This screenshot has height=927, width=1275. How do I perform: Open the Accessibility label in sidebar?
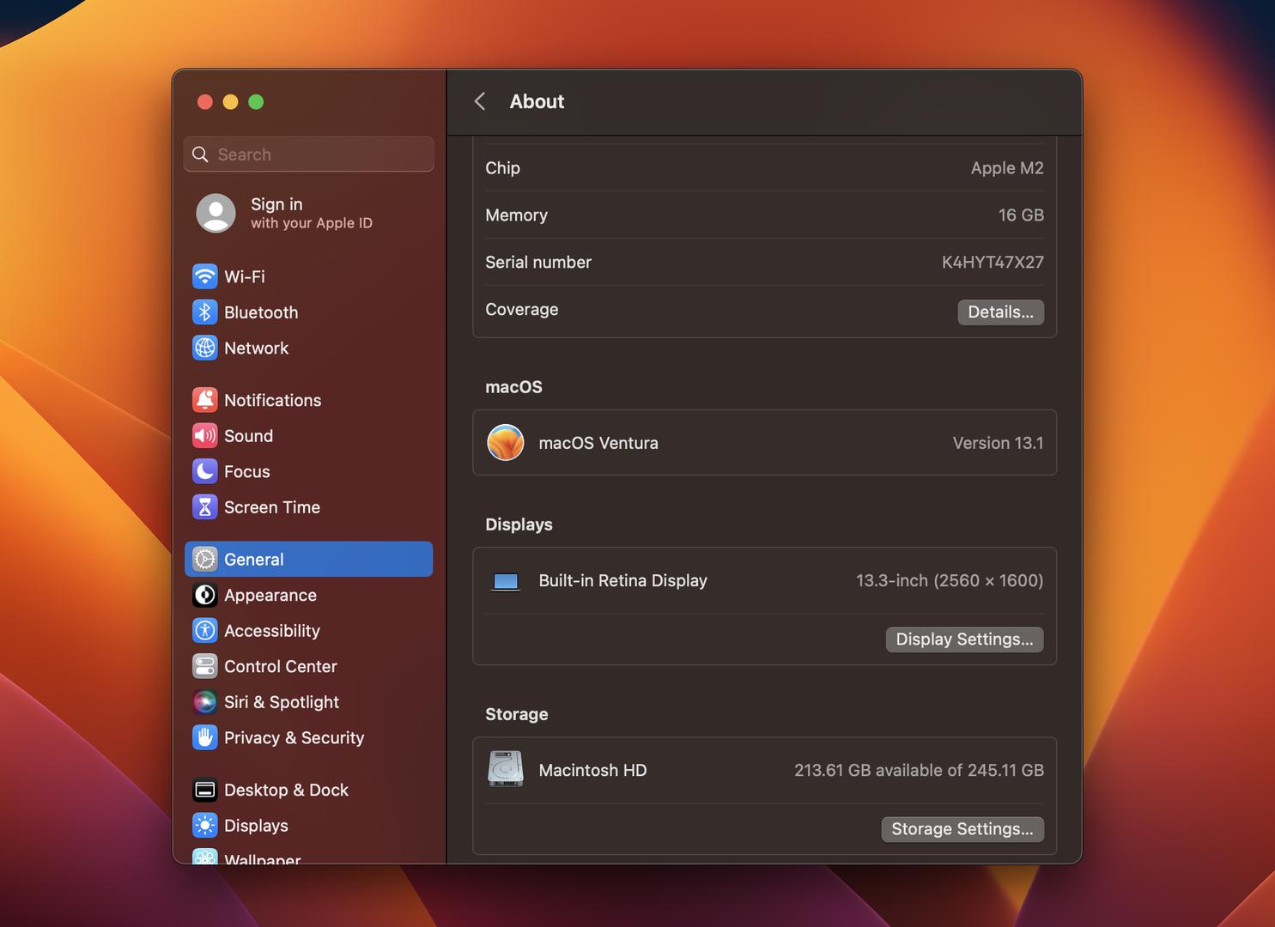[272, 631]
